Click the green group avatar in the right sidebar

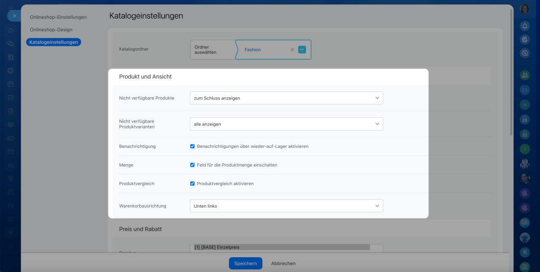point(525,75)
